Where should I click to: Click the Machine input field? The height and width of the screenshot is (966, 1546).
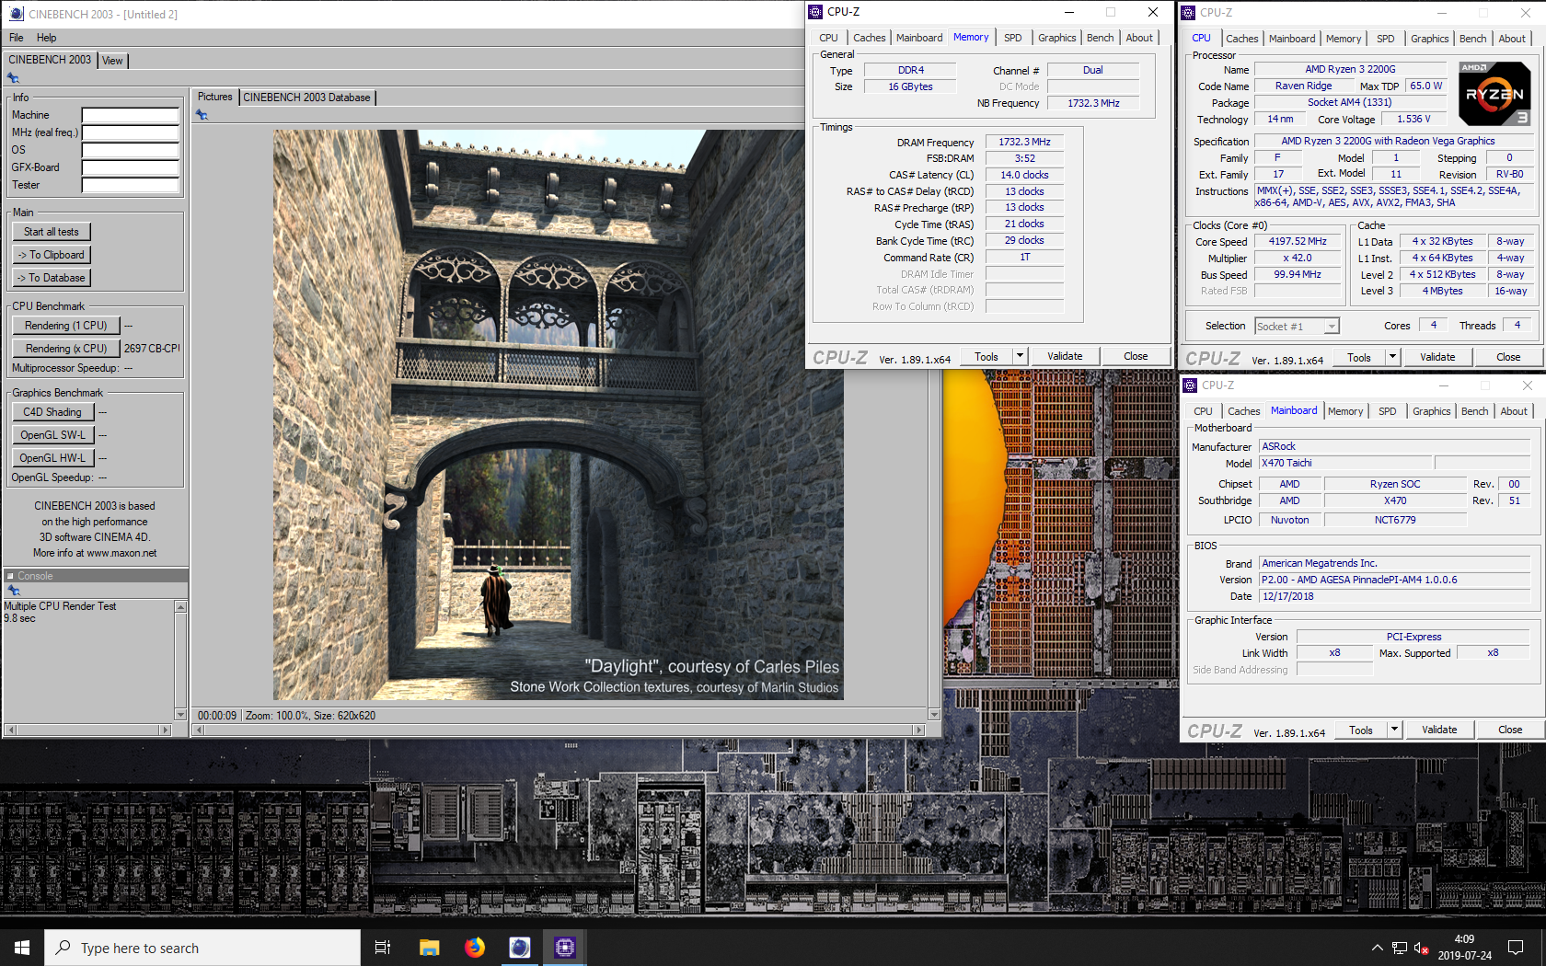tap(131, 116)
